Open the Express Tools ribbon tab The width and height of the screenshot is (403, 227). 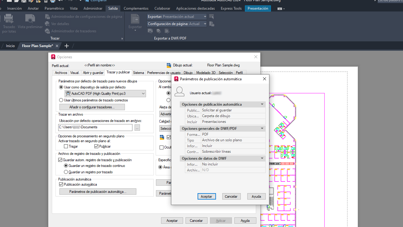coord(231,8)
